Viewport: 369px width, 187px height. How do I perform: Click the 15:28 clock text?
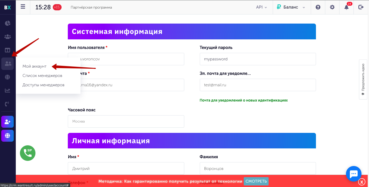(43, 7)
